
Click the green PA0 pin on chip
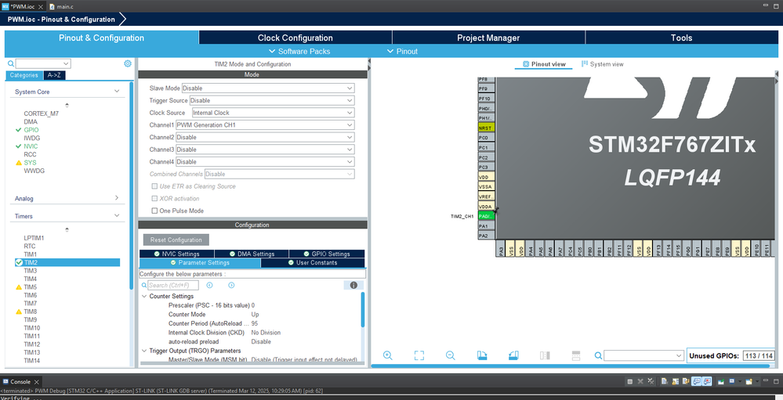tap(486, 216)
